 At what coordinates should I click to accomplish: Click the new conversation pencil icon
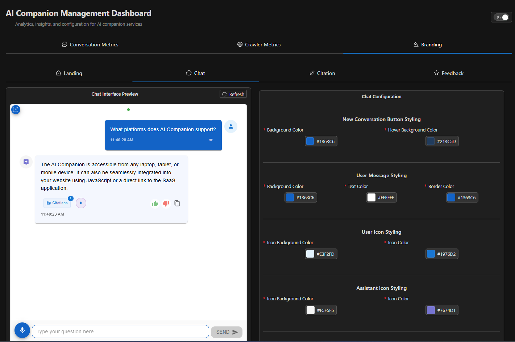tap(16, 109)
